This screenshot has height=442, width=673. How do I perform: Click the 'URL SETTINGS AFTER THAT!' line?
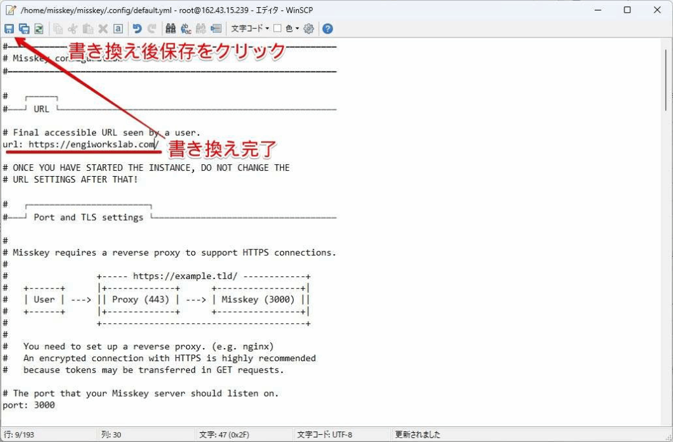click(70, 180)
